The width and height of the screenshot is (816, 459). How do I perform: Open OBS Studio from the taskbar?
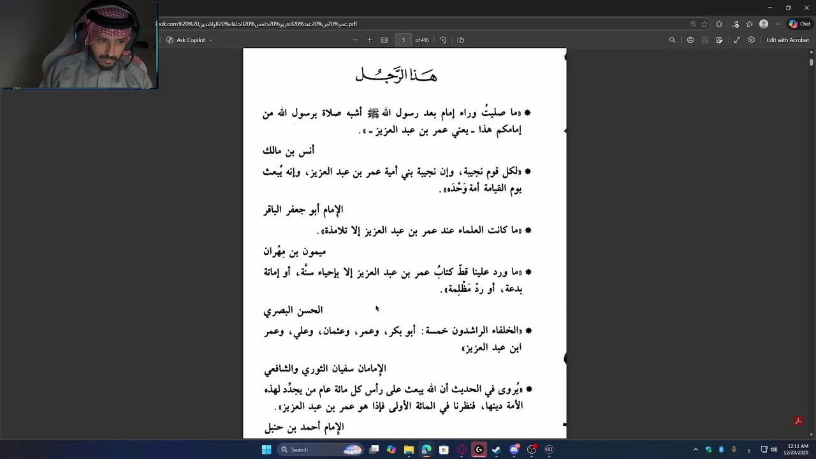point(532,449)
